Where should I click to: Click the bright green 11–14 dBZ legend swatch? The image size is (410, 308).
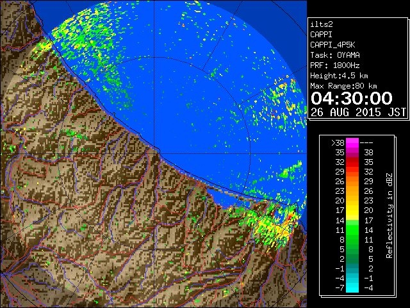[x=352, y=230]
